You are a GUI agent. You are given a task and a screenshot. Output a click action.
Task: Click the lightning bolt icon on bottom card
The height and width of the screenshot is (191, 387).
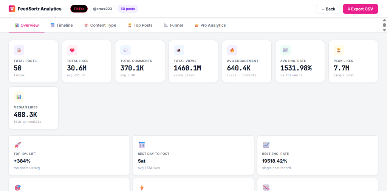pyautogui.click(x=142, y=188)
